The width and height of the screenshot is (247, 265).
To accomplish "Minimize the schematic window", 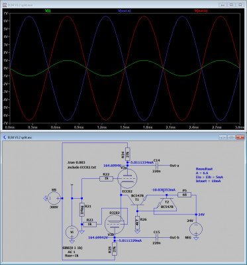I will [222, 137].
